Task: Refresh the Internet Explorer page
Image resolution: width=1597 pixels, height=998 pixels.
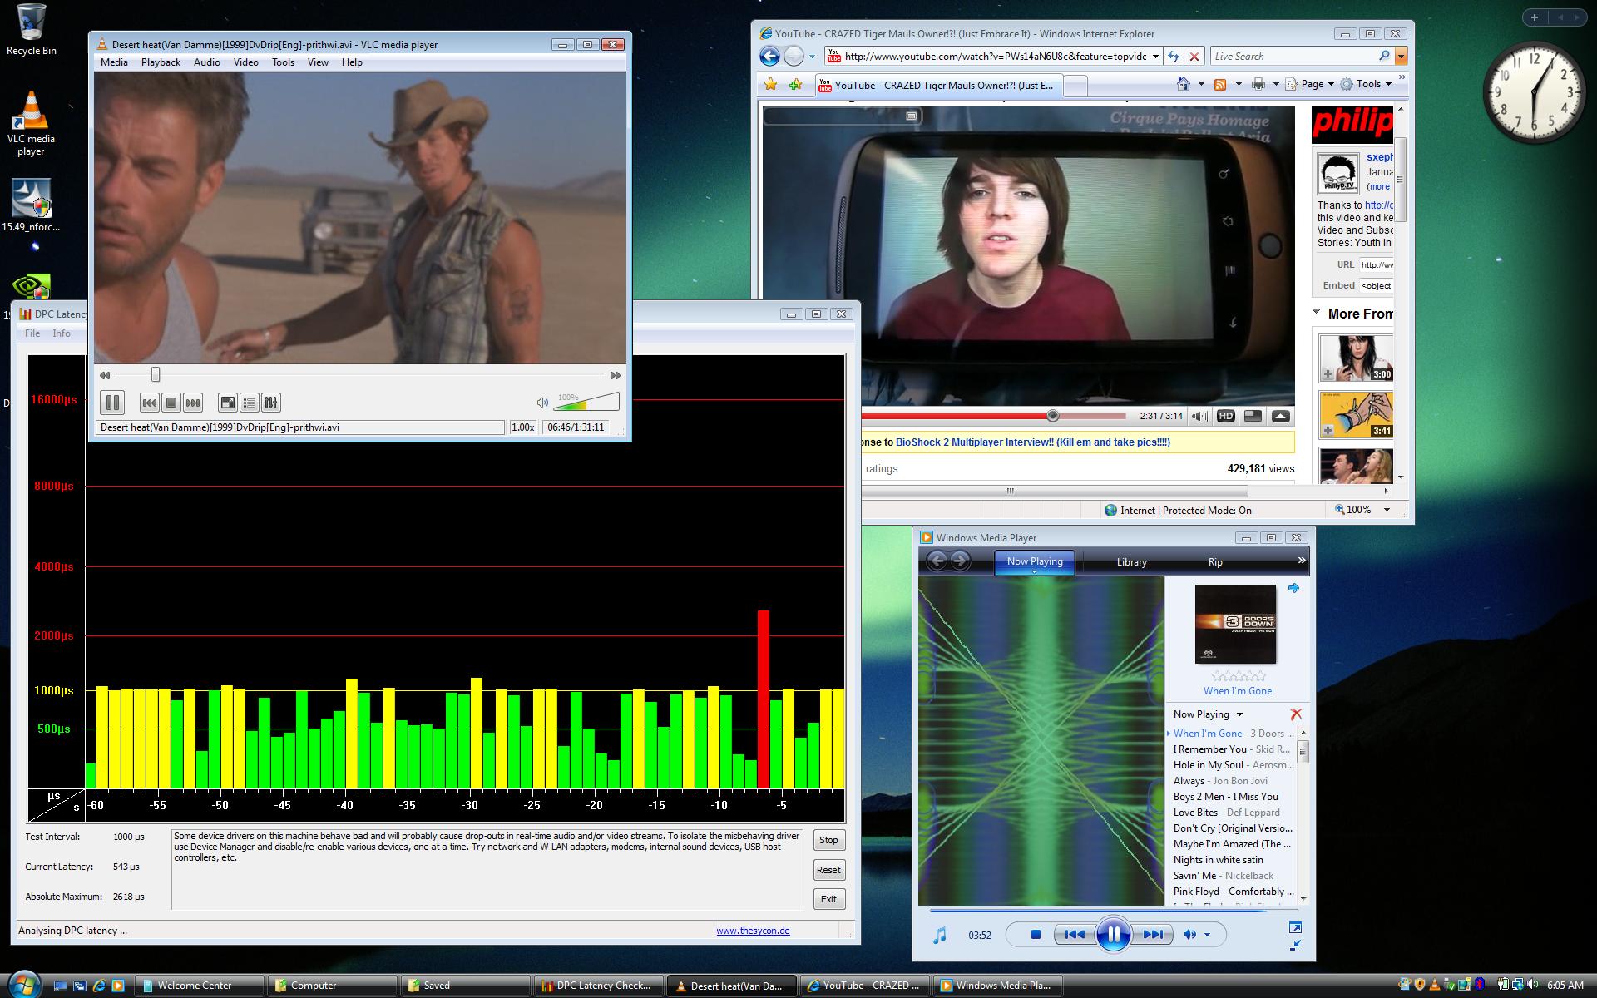Action: [1174, 56]
